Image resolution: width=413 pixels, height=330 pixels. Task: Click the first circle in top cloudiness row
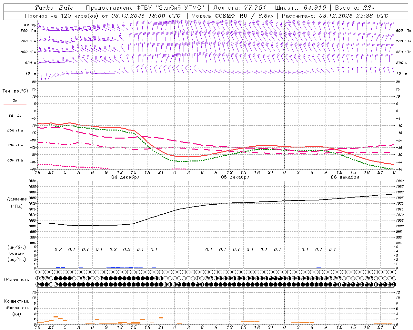pyautogui.click(x=38, y=272)
